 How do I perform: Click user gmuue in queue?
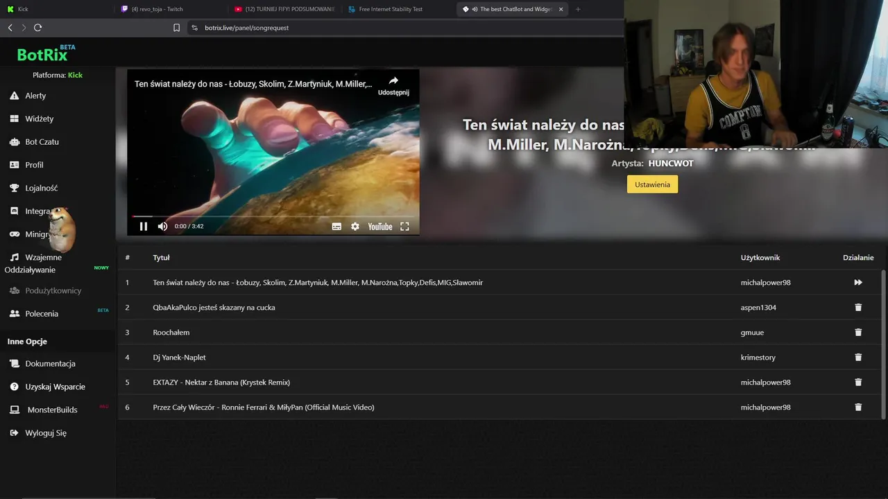(752, 332)
